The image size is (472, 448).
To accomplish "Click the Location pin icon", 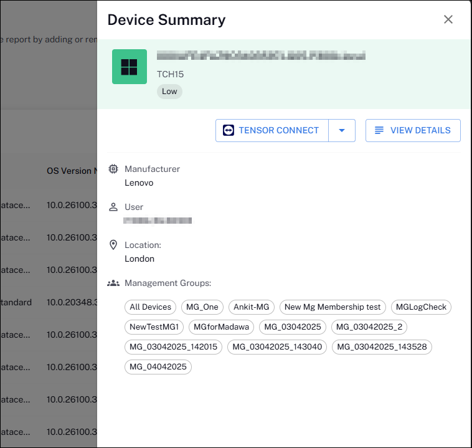I will (113, 245).
